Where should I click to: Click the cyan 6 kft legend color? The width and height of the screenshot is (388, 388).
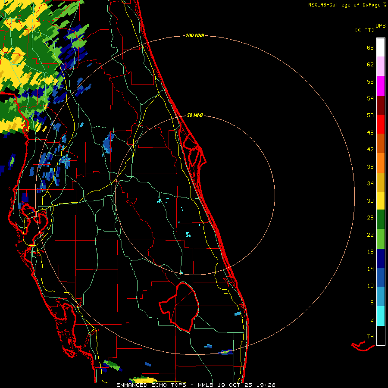pyautogui.click(x=381, y=316)
